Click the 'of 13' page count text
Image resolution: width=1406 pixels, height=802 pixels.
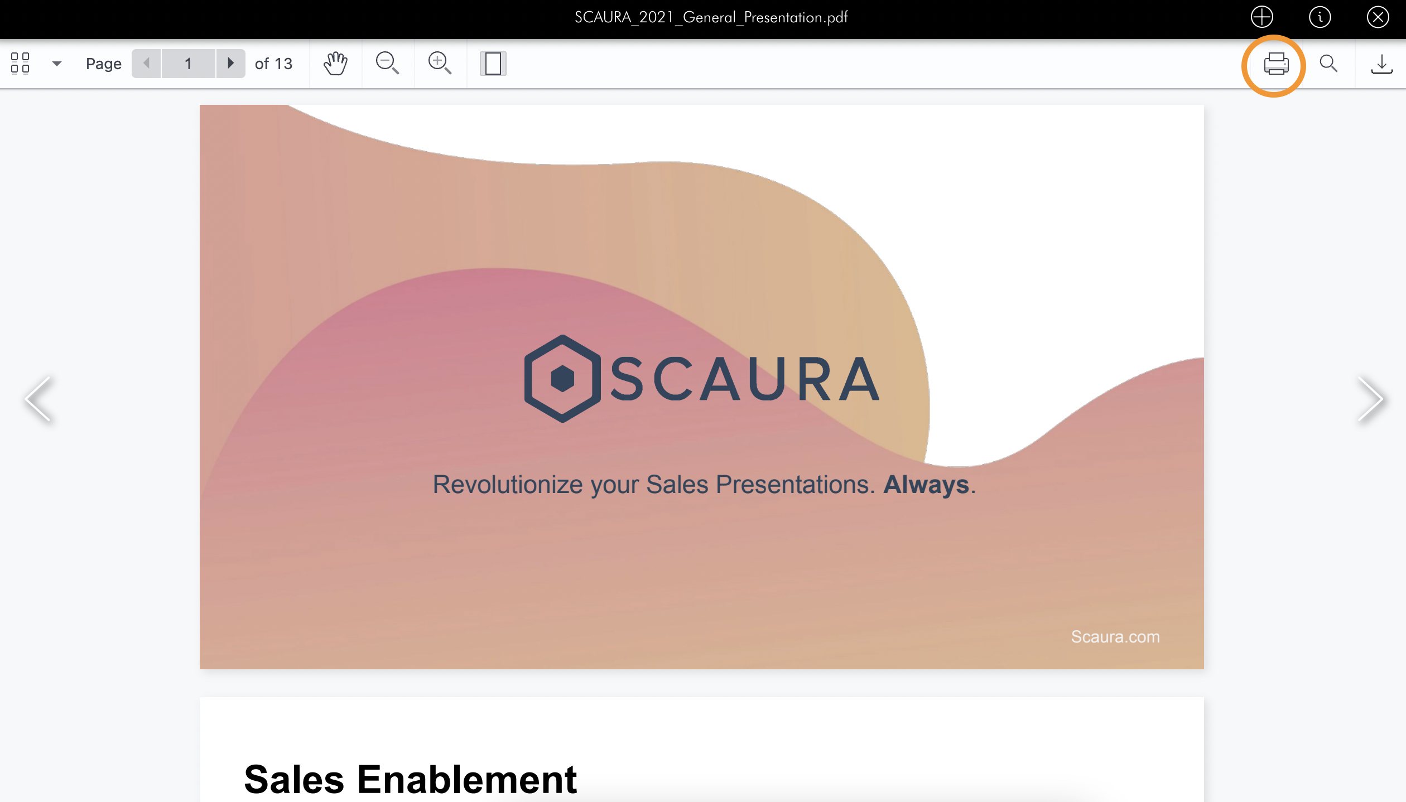(x=273, y=64)
